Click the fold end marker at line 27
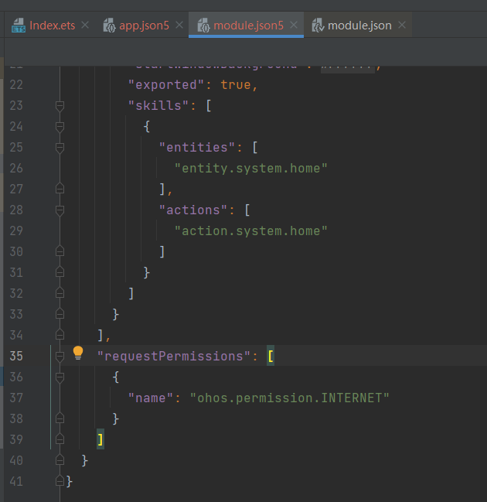487x502 pixels. 60,189
